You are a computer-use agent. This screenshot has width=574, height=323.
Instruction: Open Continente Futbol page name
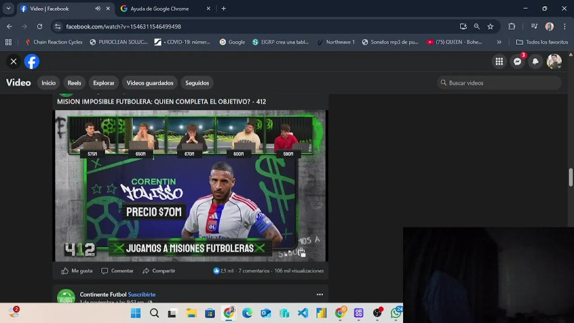[x=103, y=295]
